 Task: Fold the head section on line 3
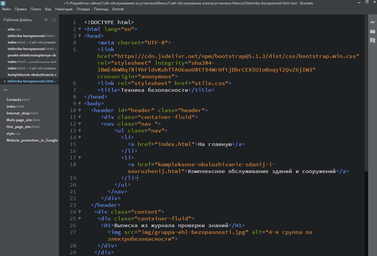pyautogui.click(x=80, y=36)
